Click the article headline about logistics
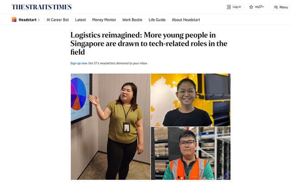The width and height of the screenshot is (291, 182). point(149,44)
